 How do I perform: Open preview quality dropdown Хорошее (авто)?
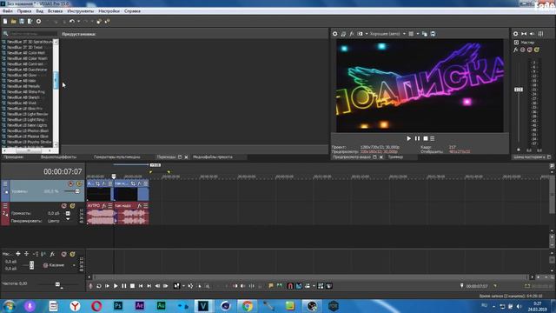[x=387, y=34]
